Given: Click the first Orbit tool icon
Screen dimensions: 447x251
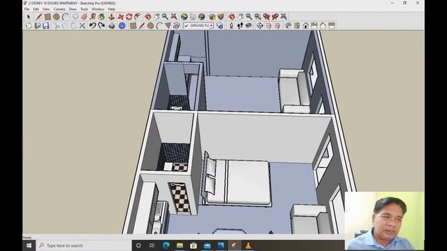Looking at the screenshot, I should point(147,17).
